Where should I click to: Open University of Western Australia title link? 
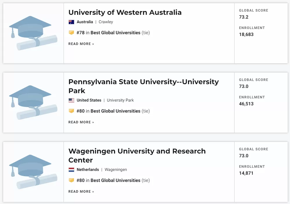(x=125, y=12)
